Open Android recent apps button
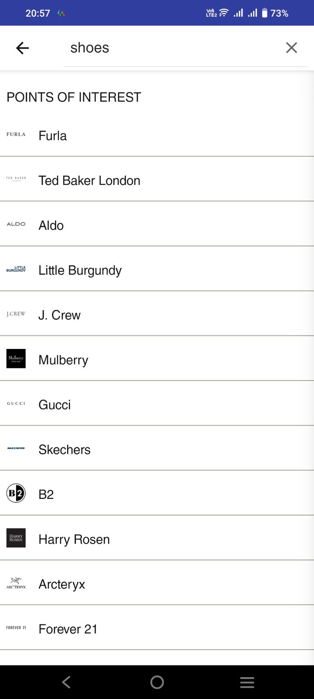 point(247,682)
